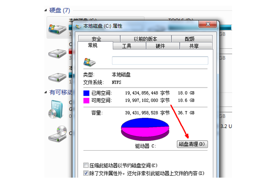Click the 磁盘清理(D) button
This screenshot has height=185, width=267.
pyautogui.click(x=192, y=144)
